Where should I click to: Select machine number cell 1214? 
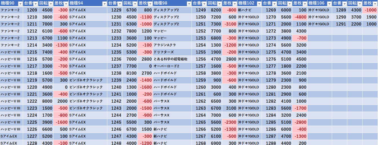point(31,45)
